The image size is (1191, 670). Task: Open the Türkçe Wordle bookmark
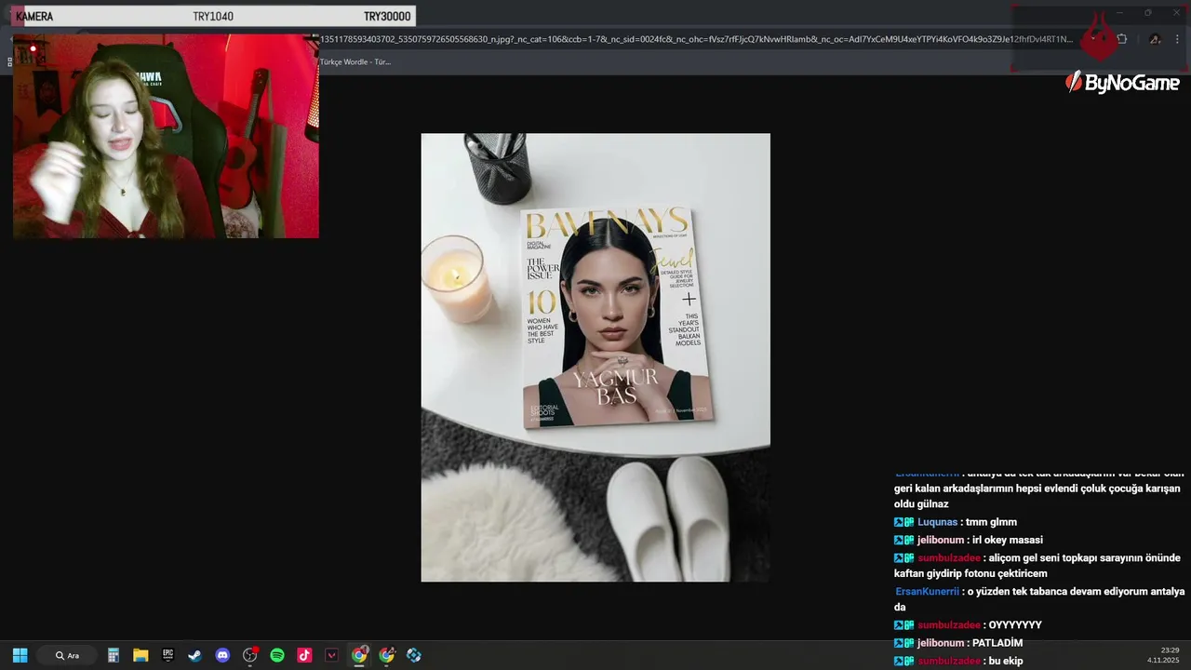(x=355, y=61)
